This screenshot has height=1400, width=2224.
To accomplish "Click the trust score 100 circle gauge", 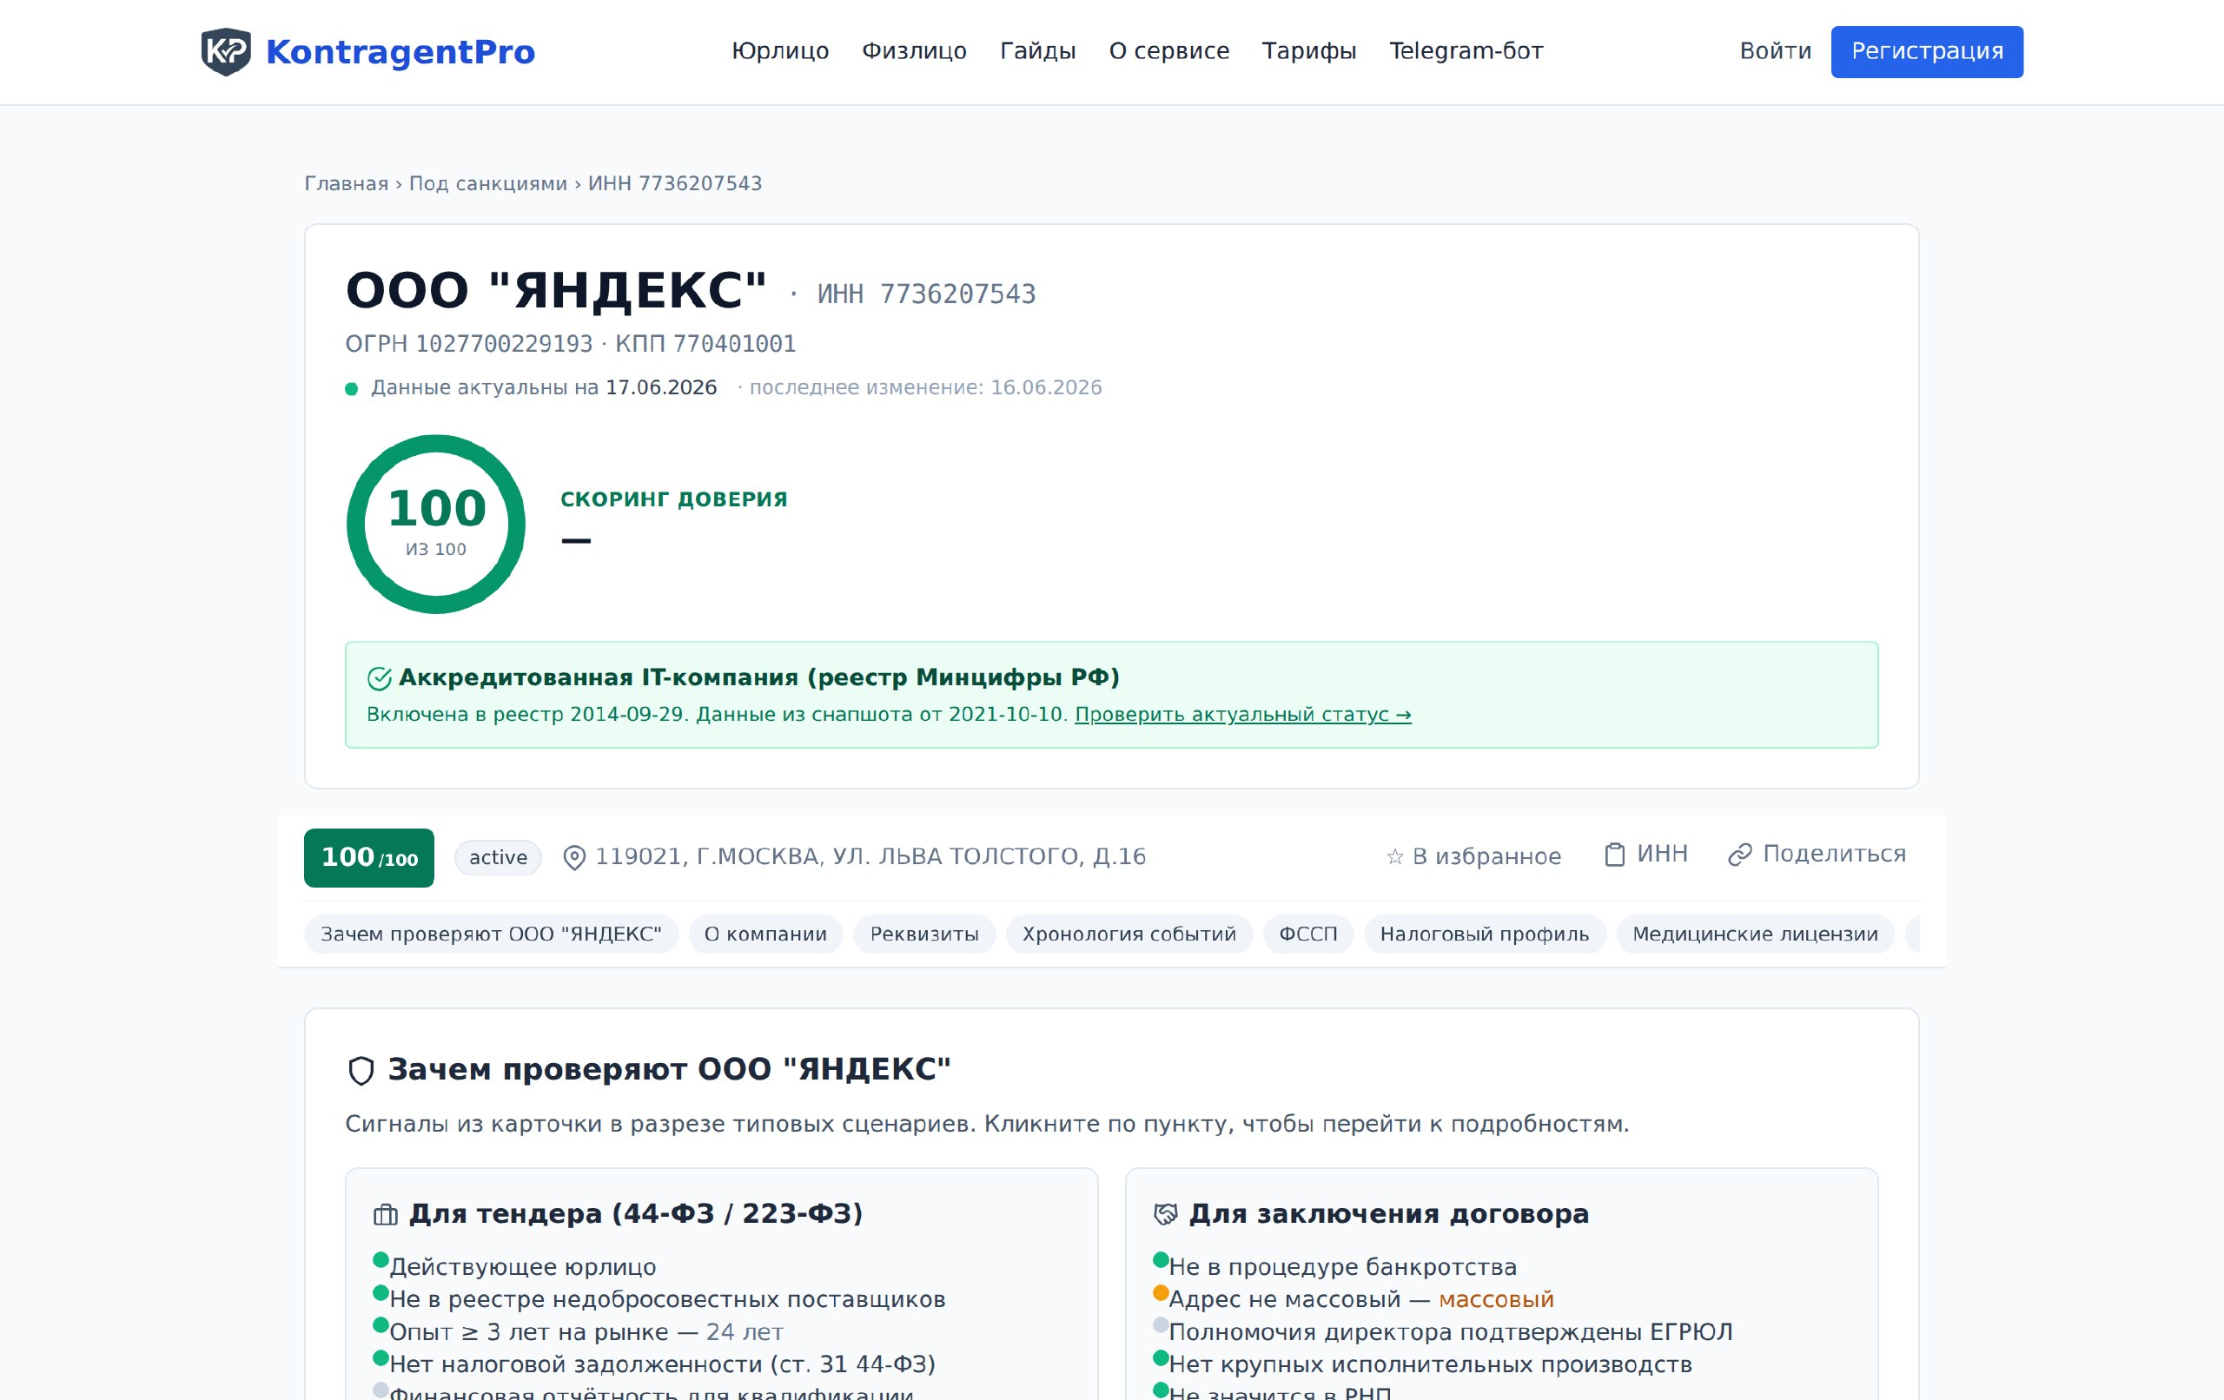I will 436,524.
